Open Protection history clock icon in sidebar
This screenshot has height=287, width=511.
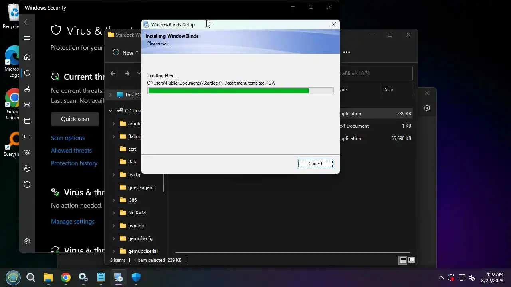pyautogui.click(x=27, y=185)
